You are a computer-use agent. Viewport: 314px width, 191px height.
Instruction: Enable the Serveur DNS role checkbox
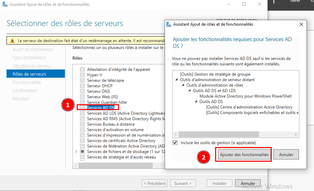[x=82, y=91]
